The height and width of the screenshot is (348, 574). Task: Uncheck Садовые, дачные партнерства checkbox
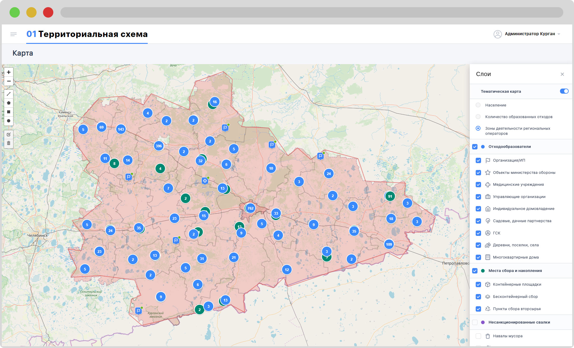coord(478,221)
